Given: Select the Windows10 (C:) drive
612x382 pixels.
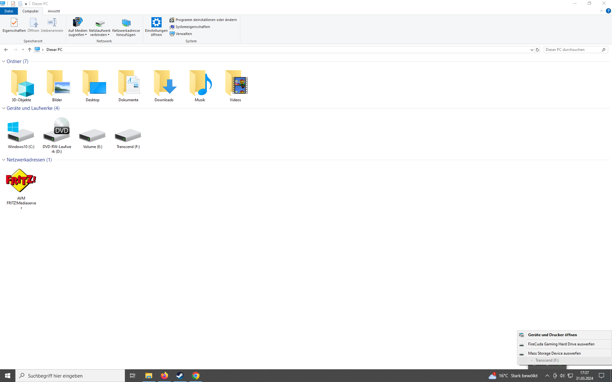Looking at the screenshot, I should pos(21,133).
